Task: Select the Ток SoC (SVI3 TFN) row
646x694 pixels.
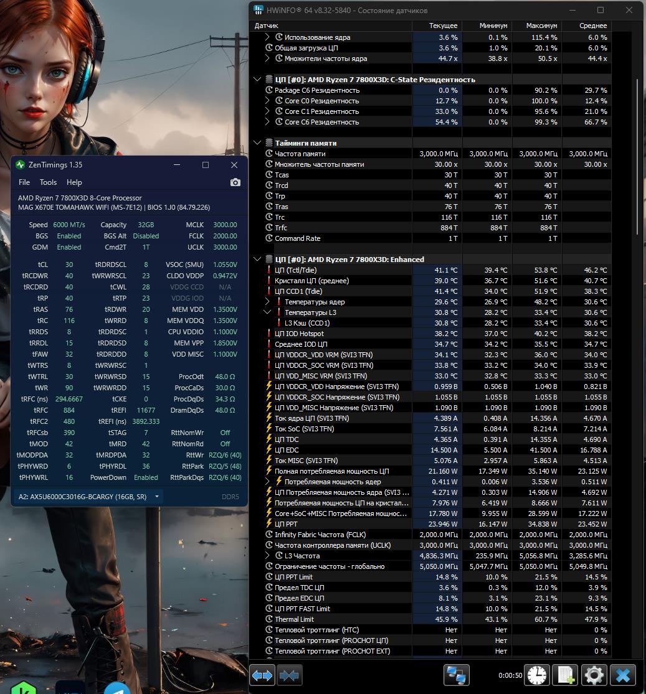Action: [x=430, y=429]
